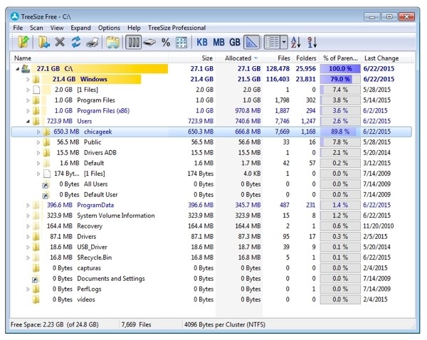The height and width of the screenshot is (340, 427).
Task: Click the Scan folder toolbar icon
Action: tap(43, 42)
